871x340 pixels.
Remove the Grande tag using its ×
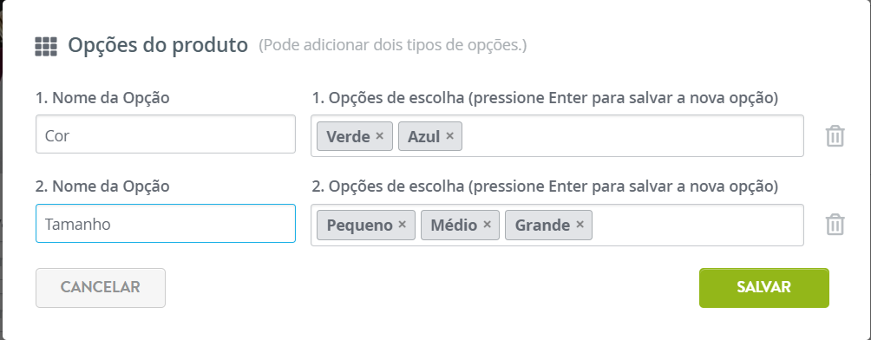[x=580, y=225]
